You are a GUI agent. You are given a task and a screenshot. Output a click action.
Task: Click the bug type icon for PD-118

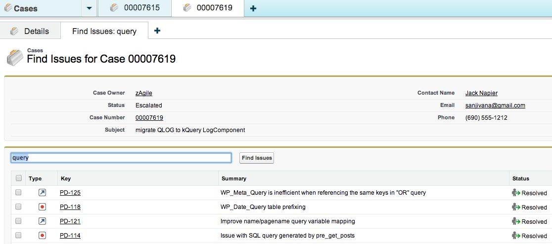[42, 207]
